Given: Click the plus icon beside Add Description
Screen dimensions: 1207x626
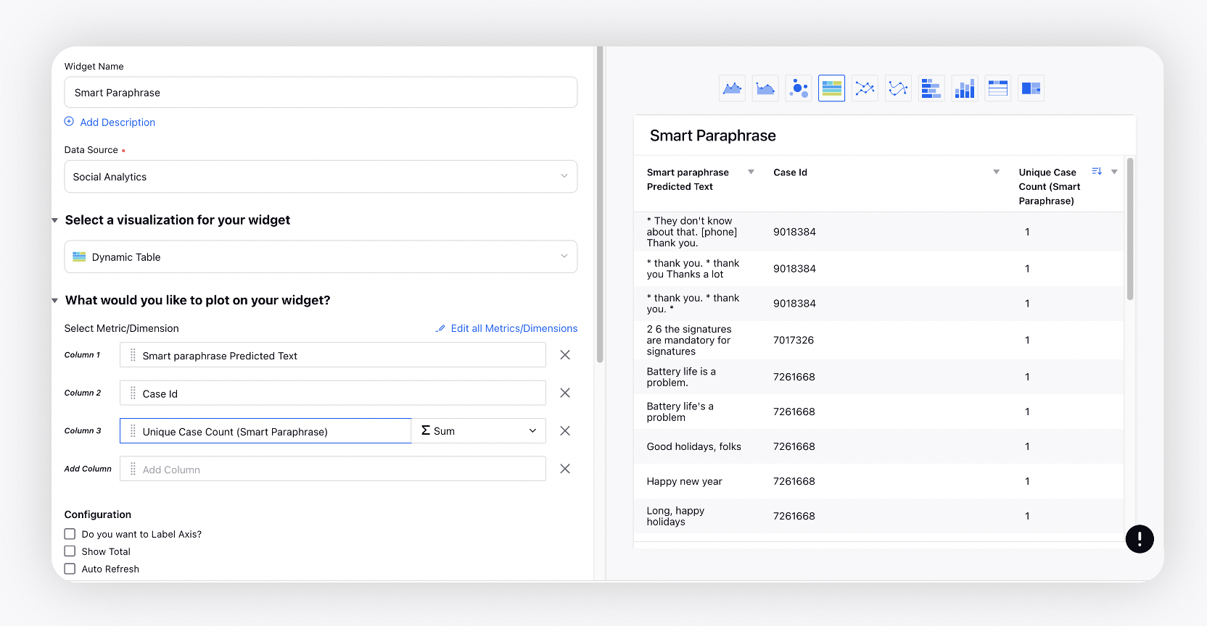Looking at the screenshot, I should click(x=69, y=122).
